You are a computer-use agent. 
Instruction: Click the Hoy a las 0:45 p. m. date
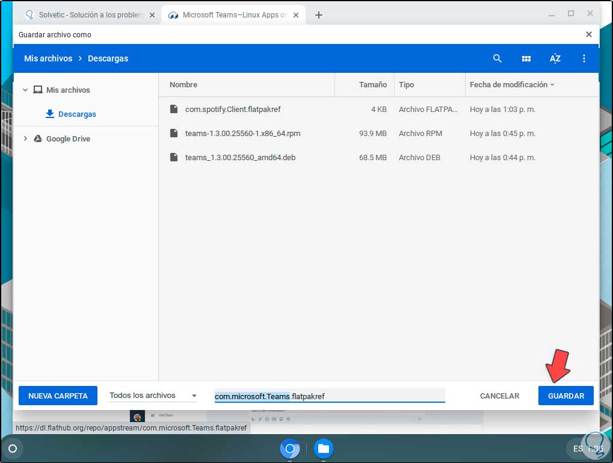(x=503, y=134)
